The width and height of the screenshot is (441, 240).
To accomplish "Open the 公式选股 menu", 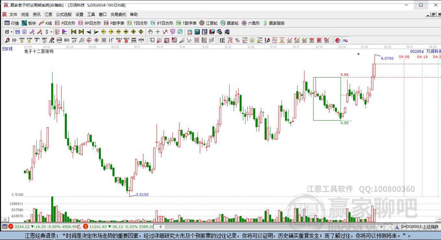I will [64, 14].
